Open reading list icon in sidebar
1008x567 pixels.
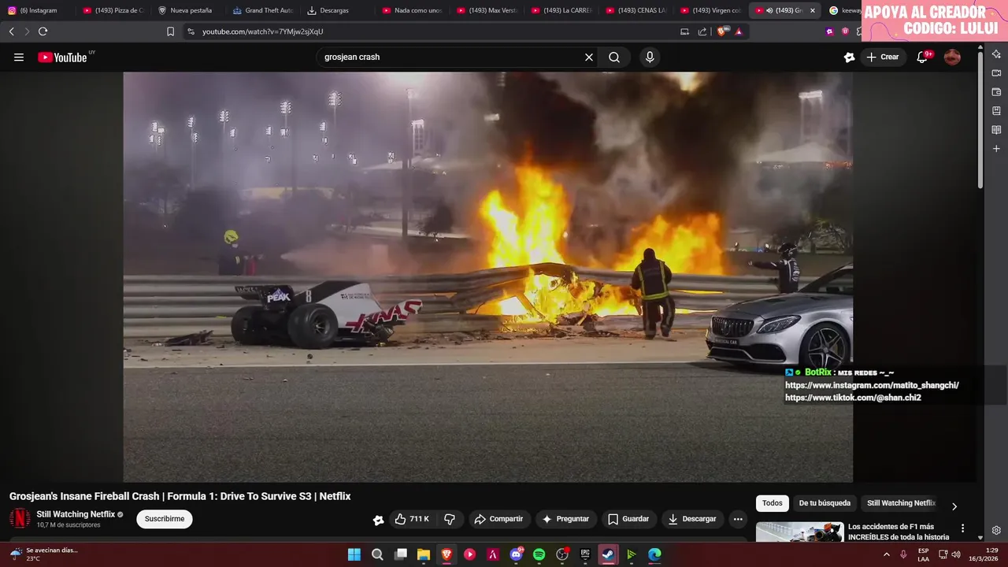[996, 129]
